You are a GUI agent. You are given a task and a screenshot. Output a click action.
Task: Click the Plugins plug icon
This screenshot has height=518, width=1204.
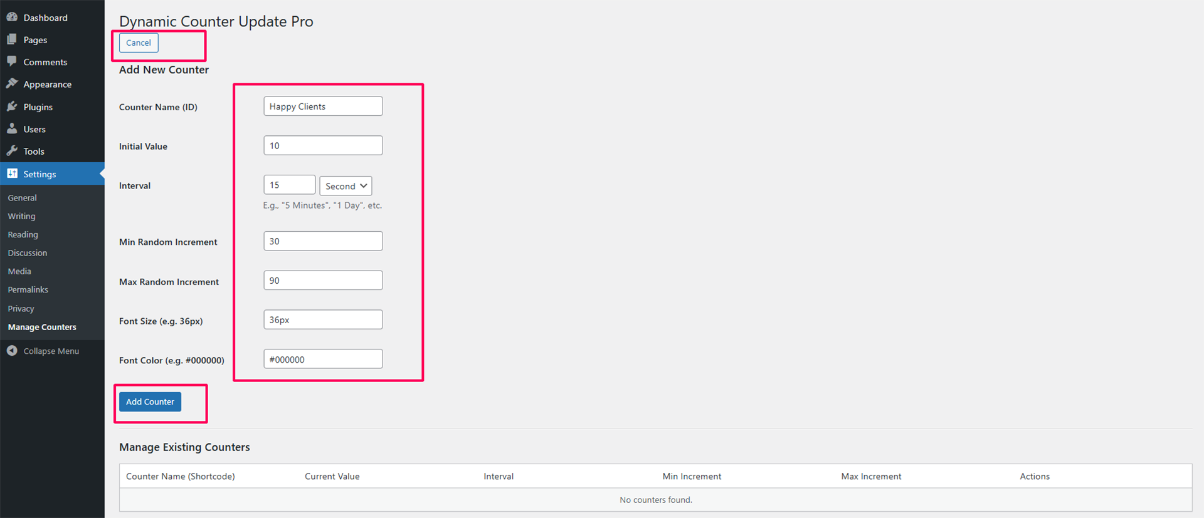click(x=12, y=106)
